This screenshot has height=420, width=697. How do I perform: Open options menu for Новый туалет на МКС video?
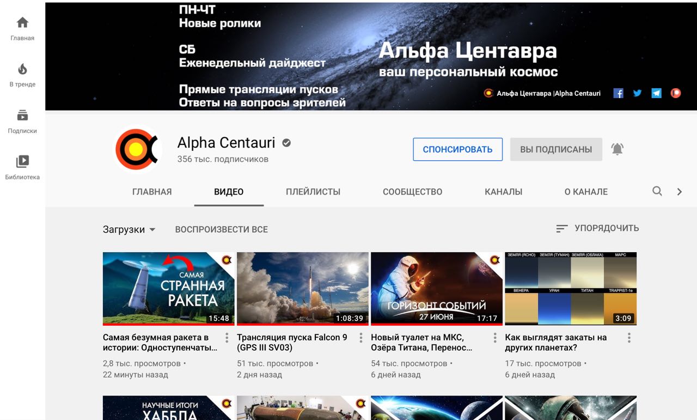click(x=495, y=338)
